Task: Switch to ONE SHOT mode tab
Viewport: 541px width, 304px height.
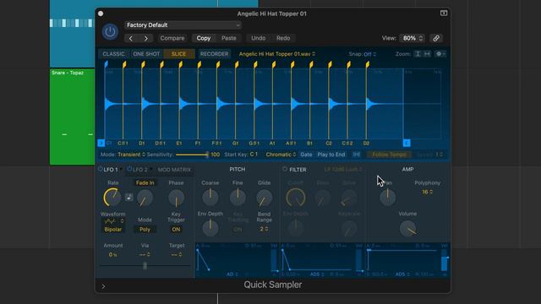Action: point(146,54)
